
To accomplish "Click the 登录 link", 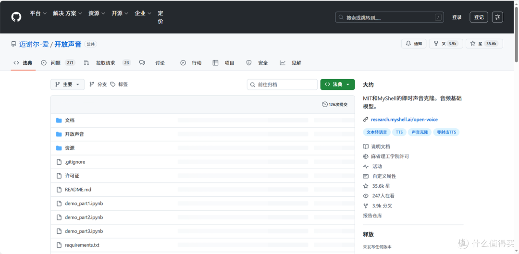I will (457, 17).
